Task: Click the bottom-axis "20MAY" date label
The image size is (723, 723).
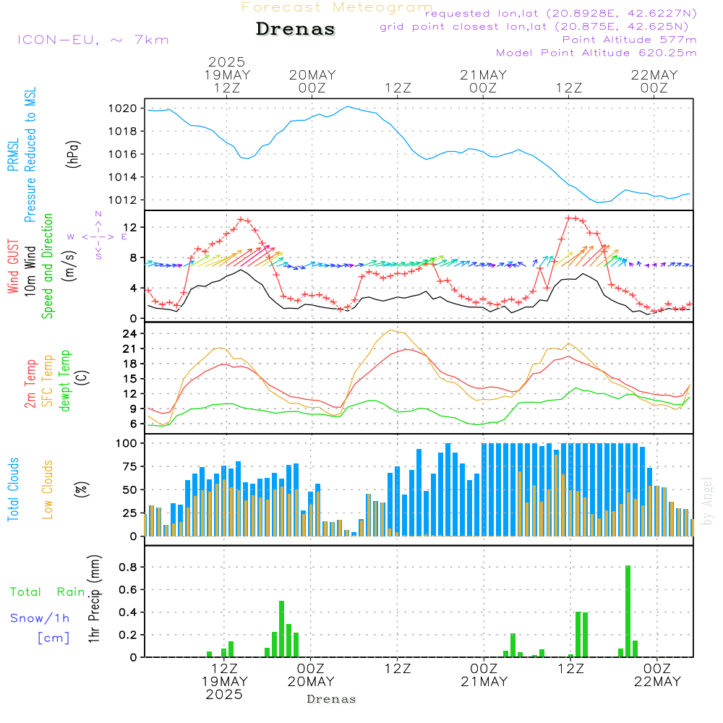Action: pos(311,682)
